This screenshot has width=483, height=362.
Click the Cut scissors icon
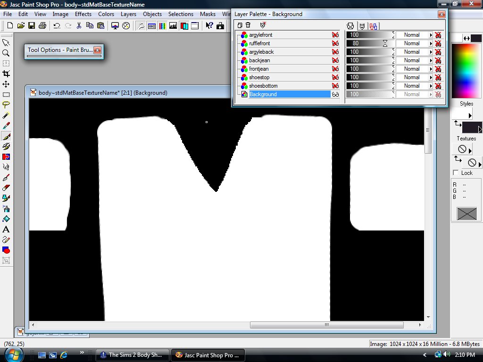79,25
